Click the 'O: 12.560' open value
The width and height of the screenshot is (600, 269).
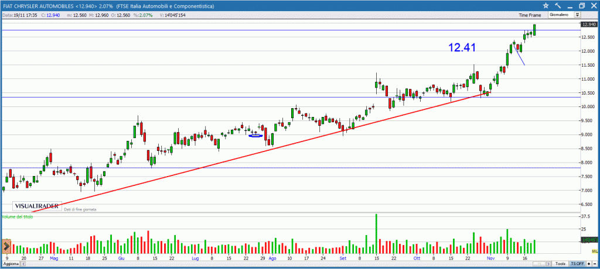click(x=122, y=15)
